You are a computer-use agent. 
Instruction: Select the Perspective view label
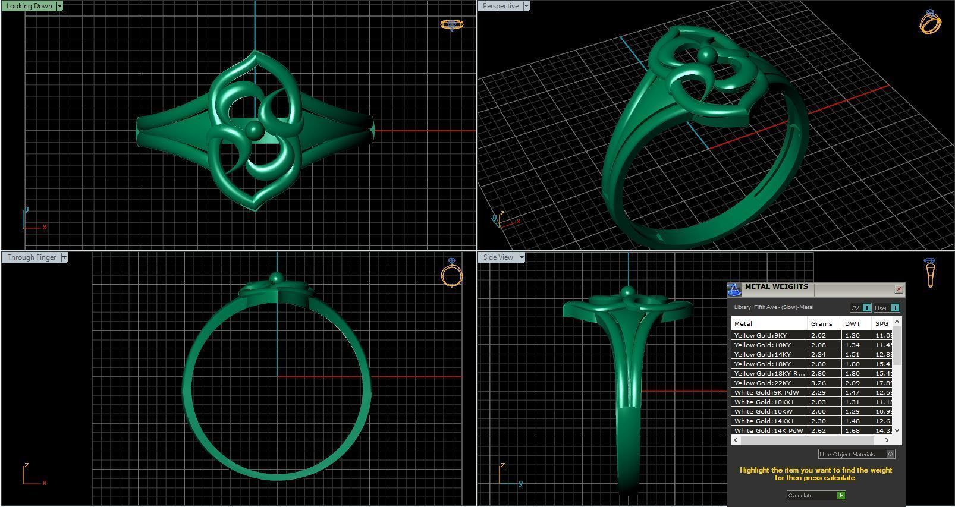point(501,6)
